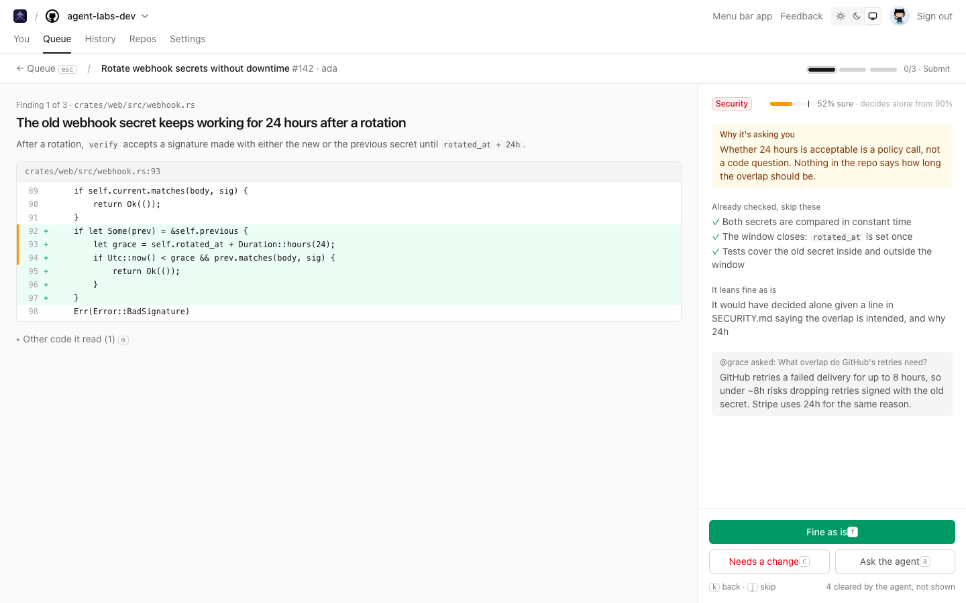Click '4 cleared by the agent, not shown'
Viewport: 966px width, 603px height.
tap(890, 587)
